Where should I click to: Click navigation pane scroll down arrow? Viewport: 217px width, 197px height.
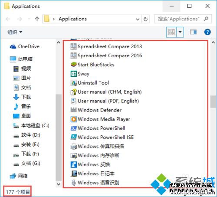(x=59, y=184)
